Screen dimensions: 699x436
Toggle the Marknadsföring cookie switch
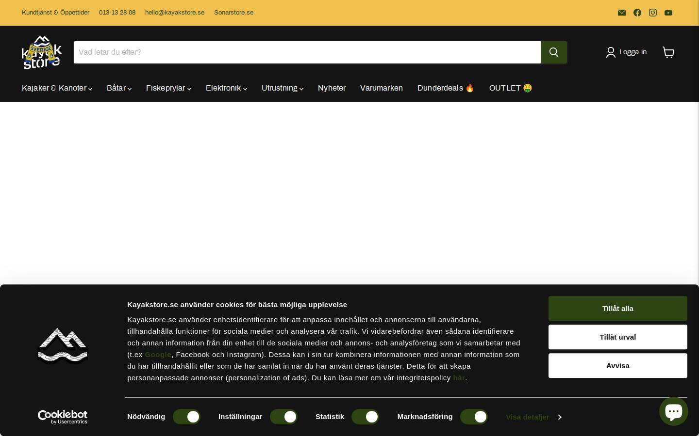(474, 417)
